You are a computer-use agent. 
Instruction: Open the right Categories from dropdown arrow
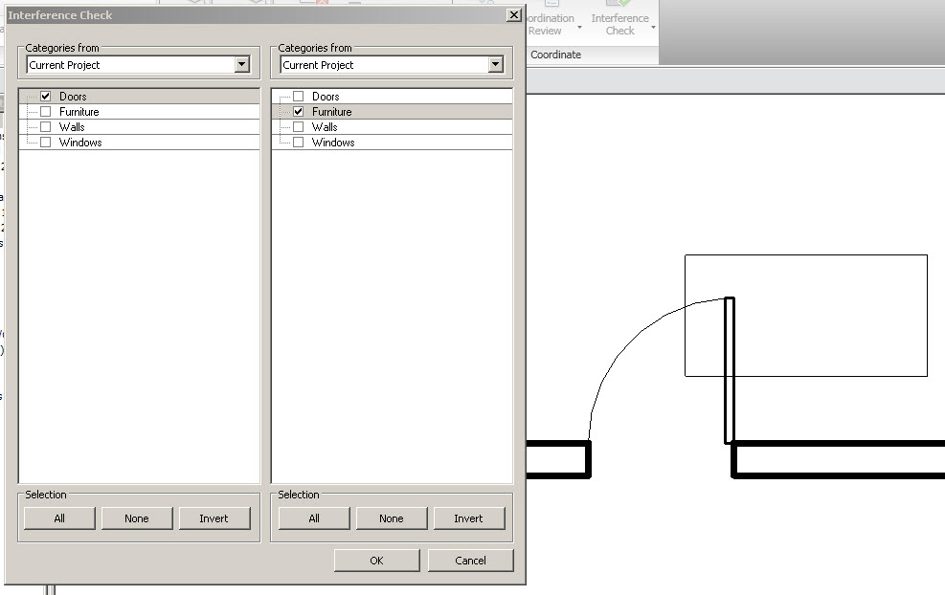click(495, 64)
